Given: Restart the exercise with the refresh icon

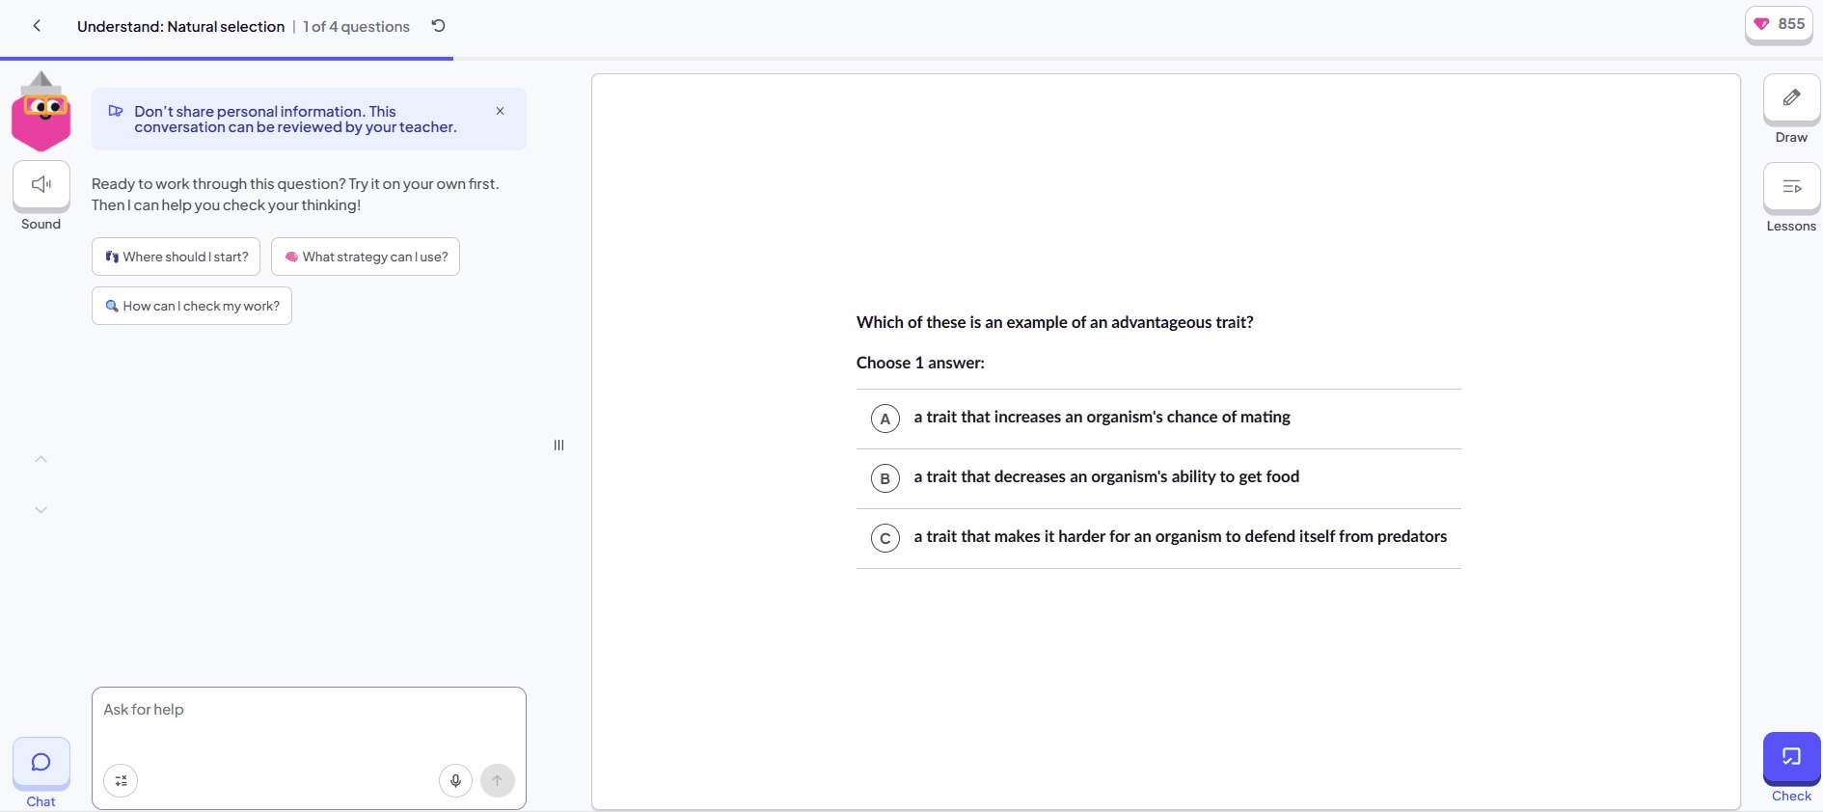Looking at the screenshot, I should click(x=438, y=26).
